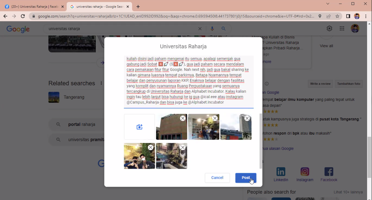Remove the indoor cafe photo thumbnail
Screen dimensions: 372x200
[215, 118]
